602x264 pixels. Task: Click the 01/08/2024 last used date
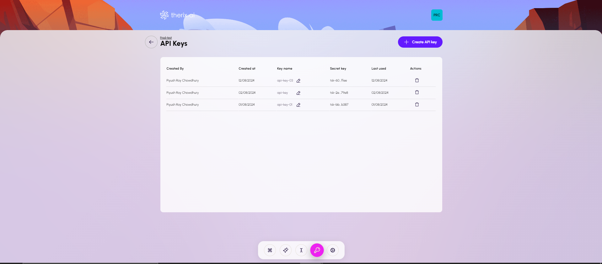point(379,105)
